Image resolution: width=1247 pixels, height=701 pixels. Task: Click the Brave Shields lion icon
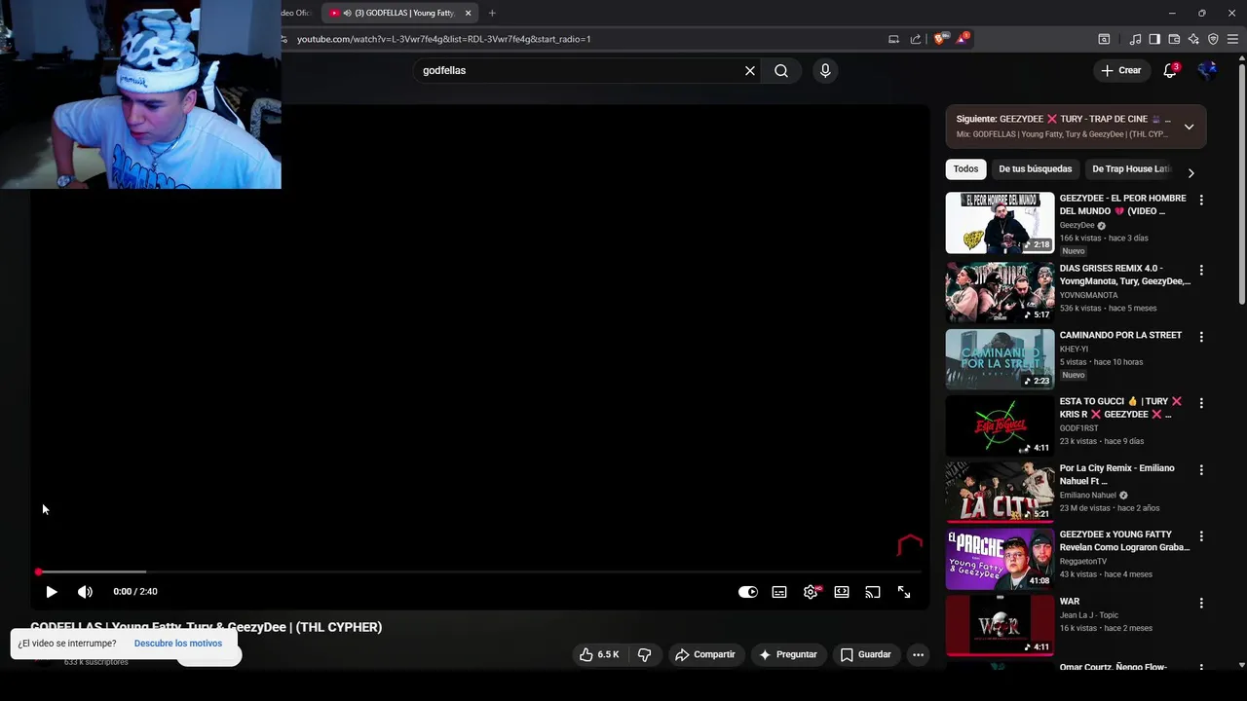pos(939,39)
